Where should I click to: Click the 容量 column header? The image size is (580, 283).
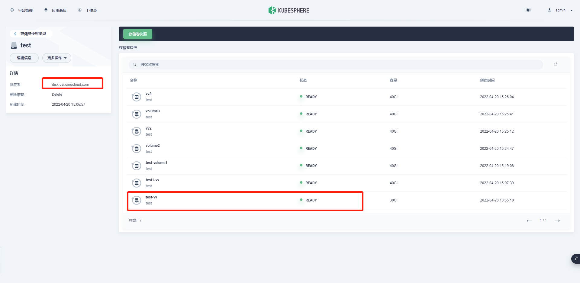[x=393, y=80]
